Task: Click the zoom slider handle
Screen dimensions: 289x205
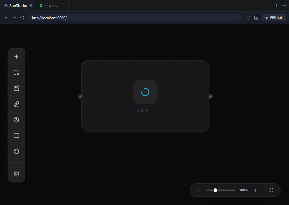Action: (x=215, y=190)
